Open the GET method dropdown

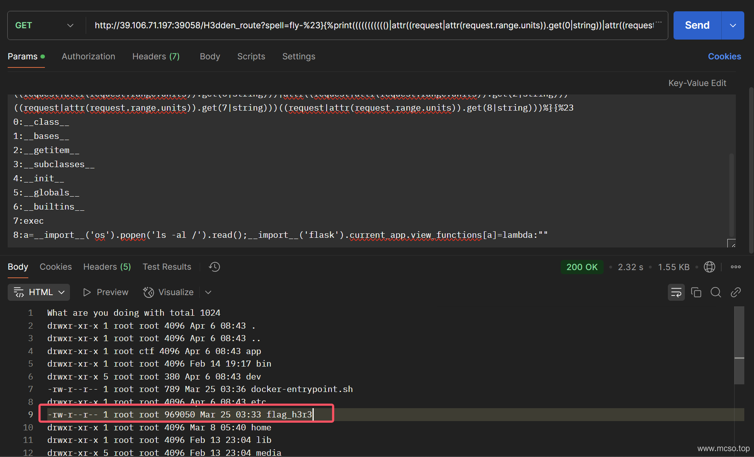44,25
